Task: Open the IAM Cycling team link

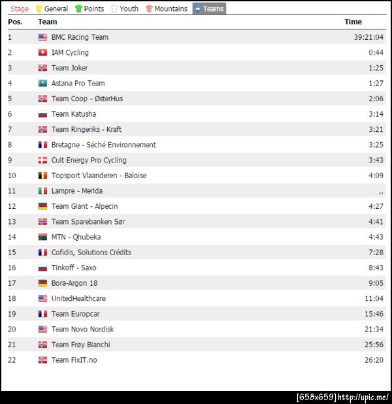Action: [70, 53]
